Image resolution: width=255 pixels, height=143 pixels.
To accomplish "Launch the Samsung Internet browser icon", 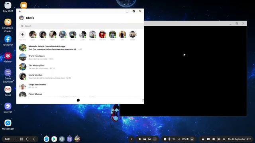I will [8, 108].
